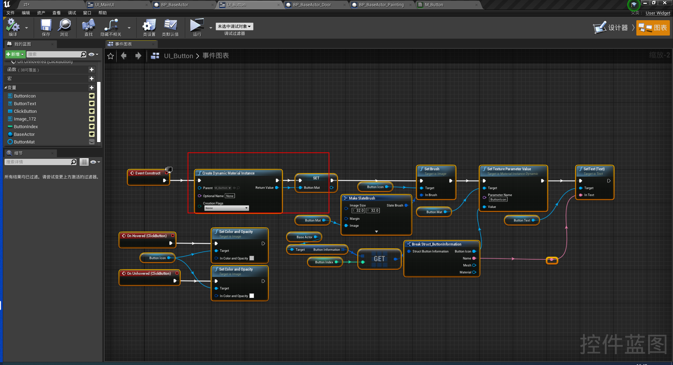Add a new variable with 变量 plus icon
Image resolution: width=673 pixels, height=365 pixels.
click(x=91, y=88)
